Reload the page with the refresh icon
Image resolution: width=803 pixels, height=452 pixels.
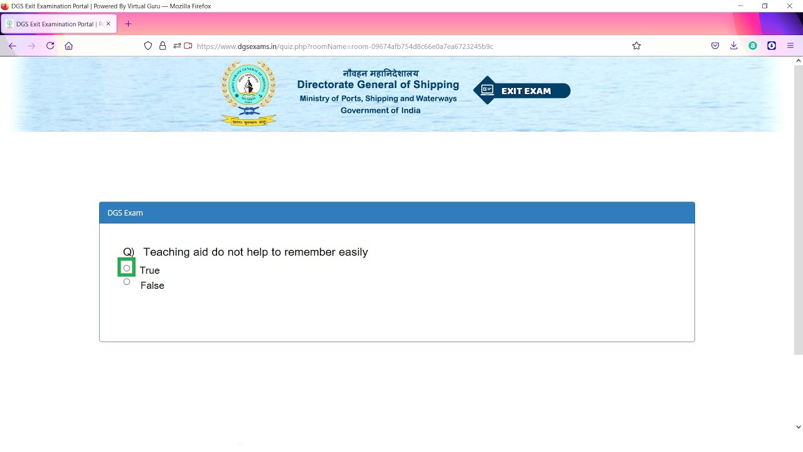coord(50,46)
